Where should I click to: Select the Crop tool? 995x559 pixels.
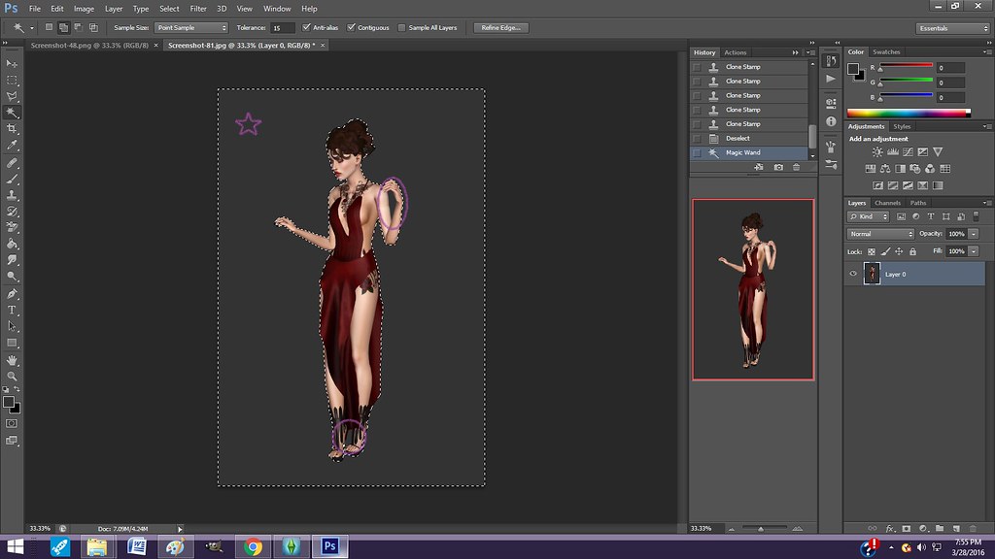[13, 128]
